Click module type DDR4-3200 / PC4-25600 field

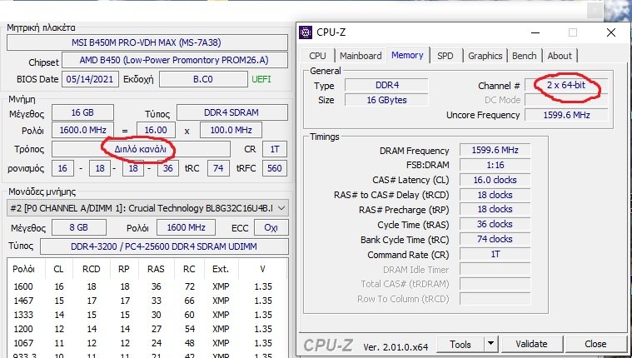coord(164,246)
